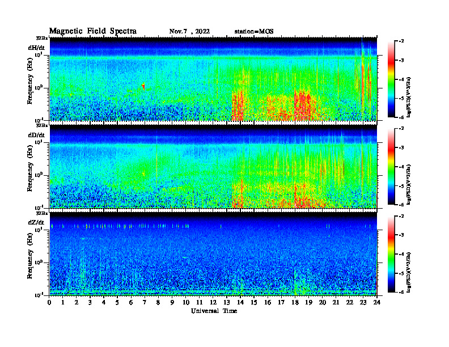Click the 10^0 frequency tick of the dD/dt panel
This screenshot has width=449, height=347.
tap(39, 175)
